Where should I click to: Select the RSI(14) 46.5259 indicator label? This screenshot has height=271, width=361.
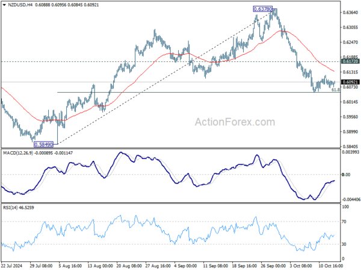click(x=19, y=208)
